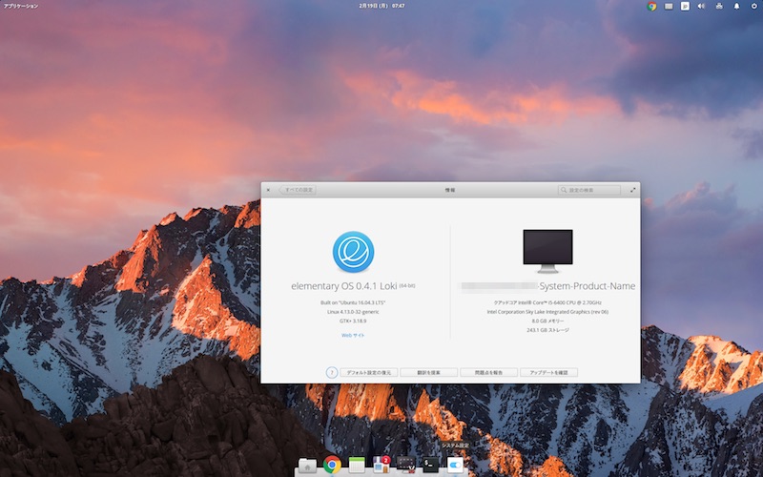Screen dimensions: 763x477
Task: Click the GTK+ 3.18.9 text
Action: (x=353, y=321)
